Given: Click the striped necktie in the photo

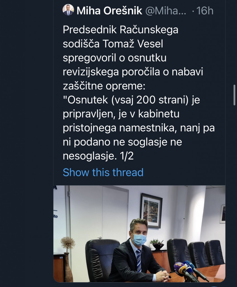Looking at the screenshot, I should (x=139, y=260).
